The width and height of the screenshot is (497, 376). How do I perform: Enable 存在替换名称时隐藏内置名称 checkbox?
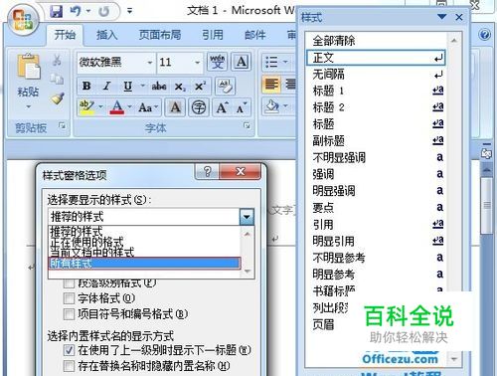(69, 366)
